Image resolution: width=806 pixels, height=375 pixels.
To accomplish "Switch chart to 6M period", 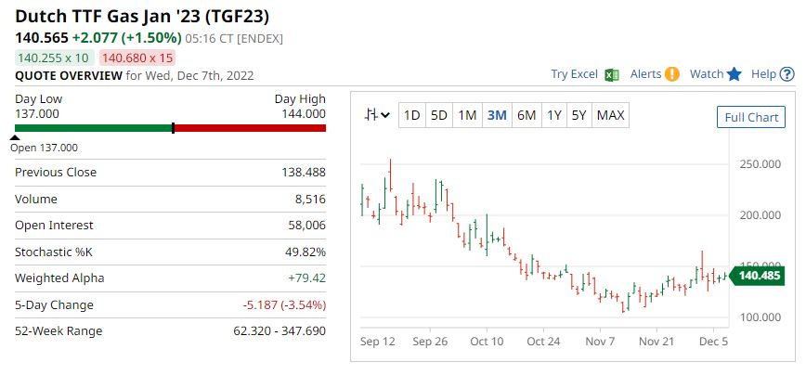I will [526, 115].
